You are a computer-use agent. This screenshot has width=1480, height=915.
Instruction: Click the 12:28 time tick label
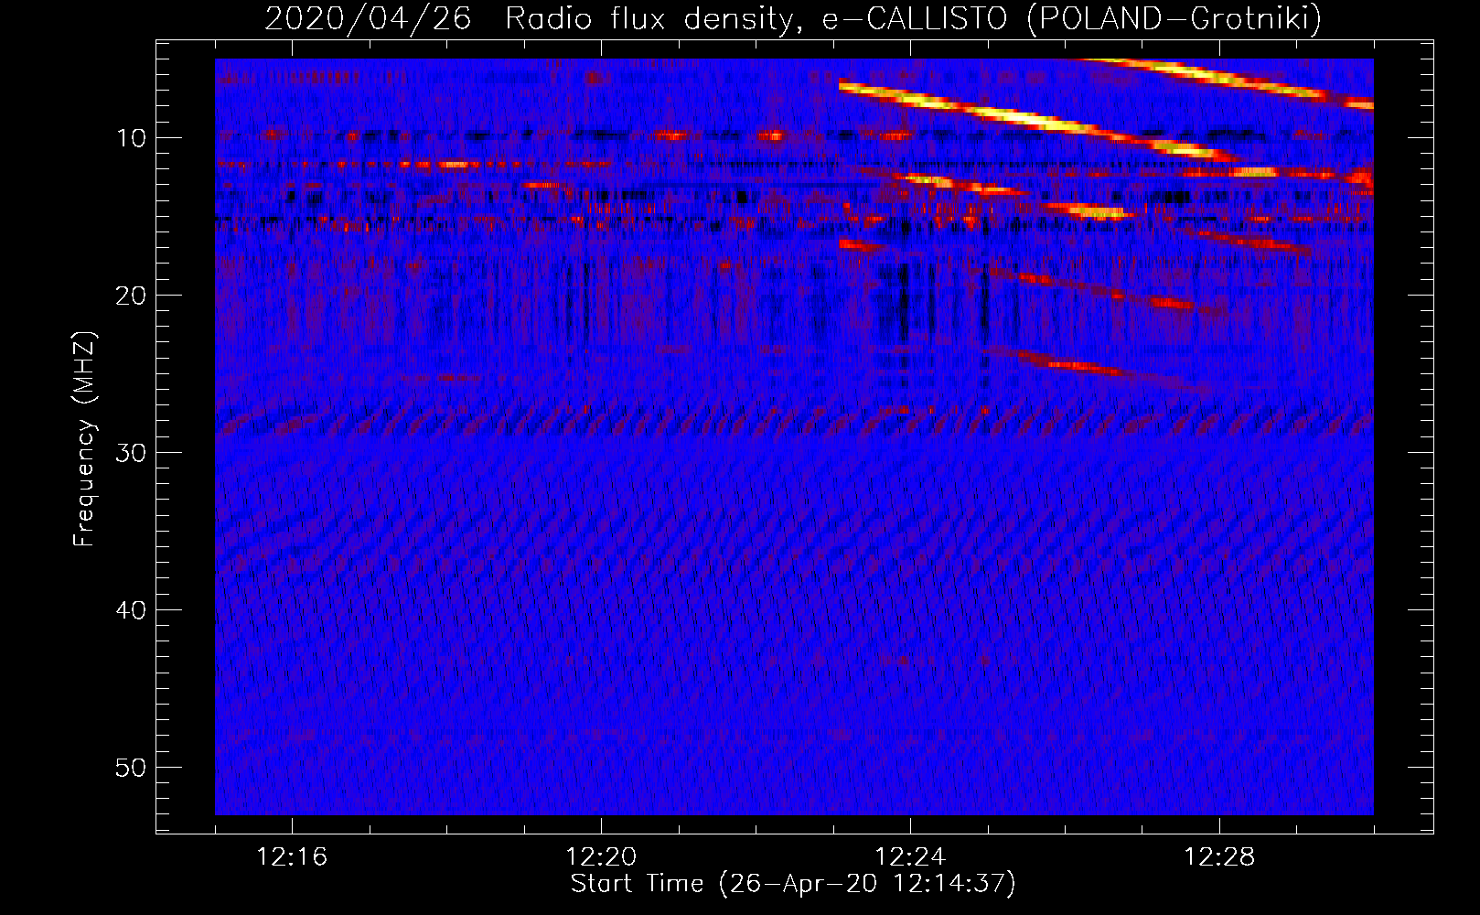[x=1219, y=857]
